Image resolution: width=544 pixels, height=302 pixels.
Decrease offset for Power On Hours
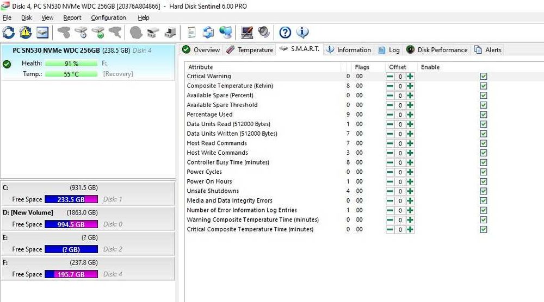[390, 181]
